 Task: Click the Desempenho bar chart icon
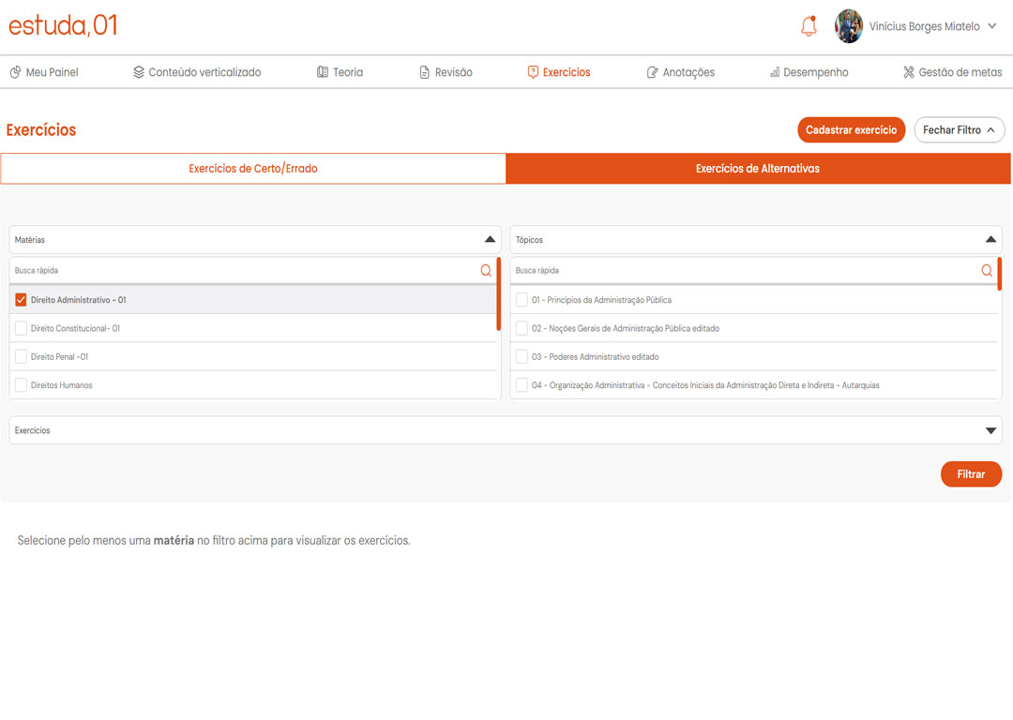tap(775, 72)
